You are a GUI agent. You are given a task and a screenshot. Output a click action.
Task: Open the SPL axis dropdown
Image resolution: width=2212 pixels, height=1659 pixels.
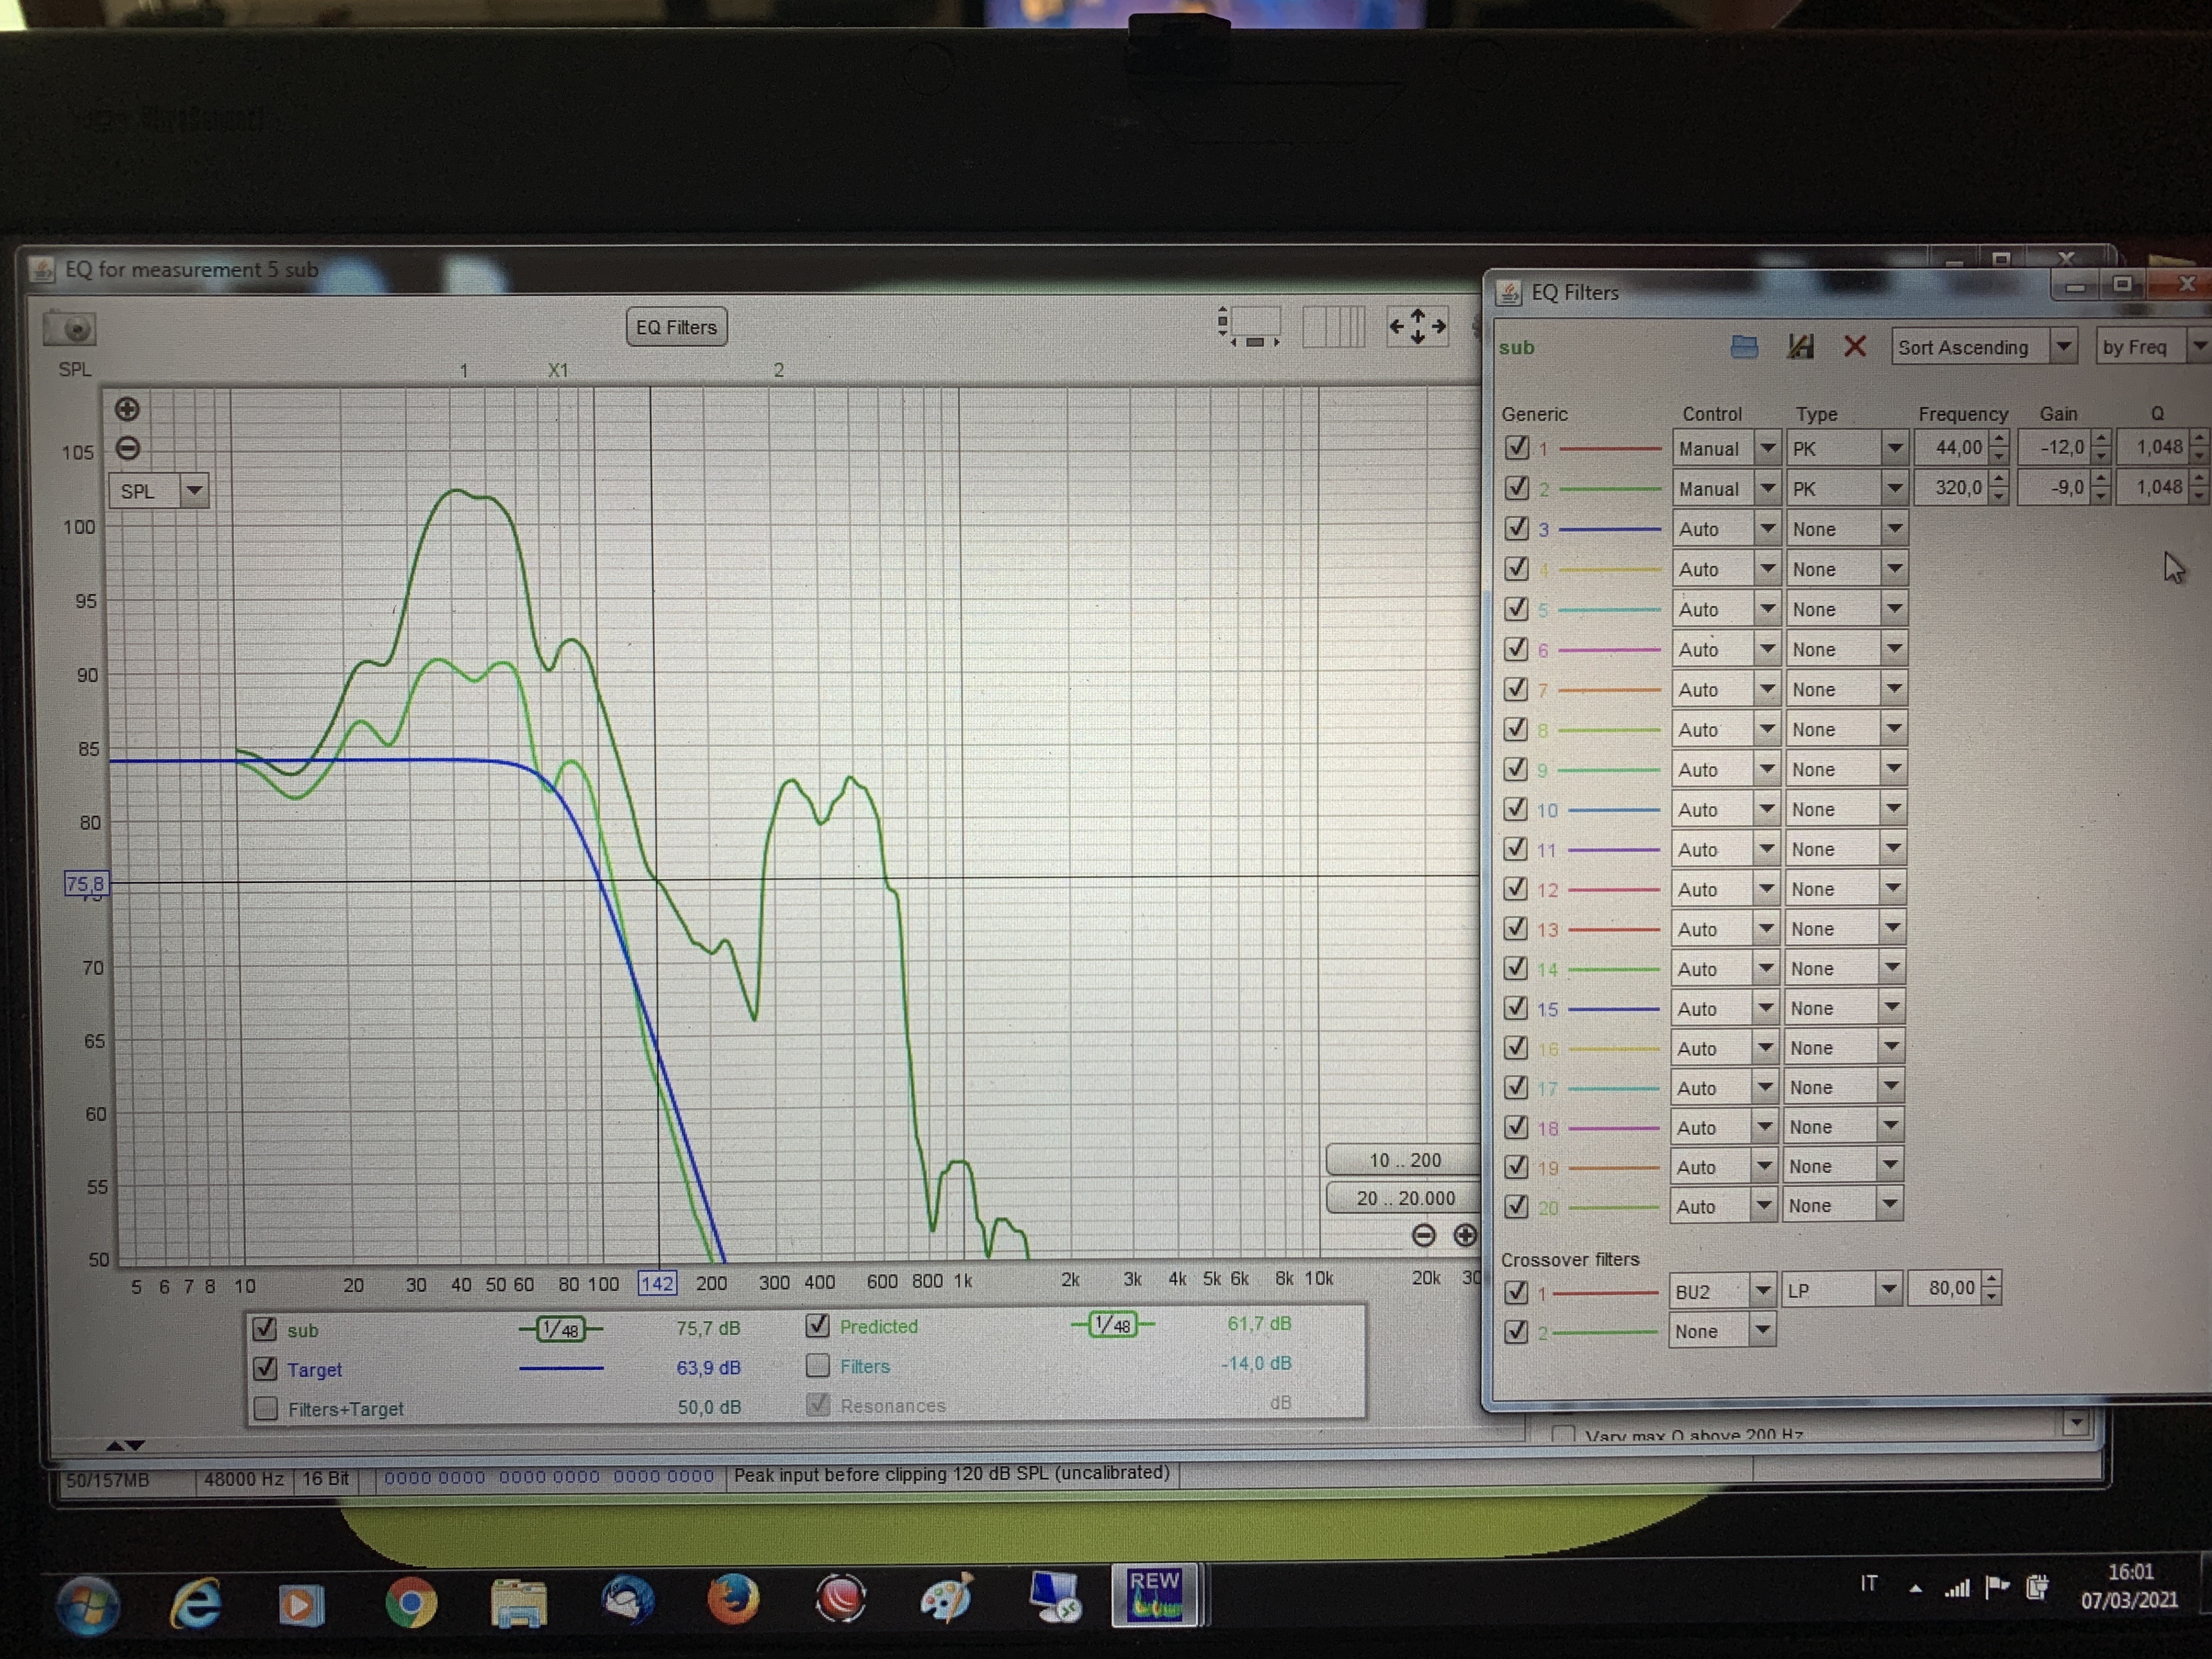(158, 491)
